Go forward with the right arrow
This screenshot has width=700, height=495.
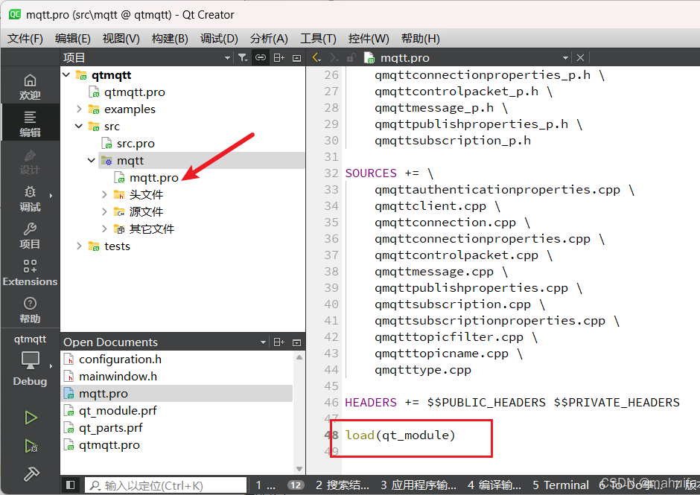[x=334, y=57]
